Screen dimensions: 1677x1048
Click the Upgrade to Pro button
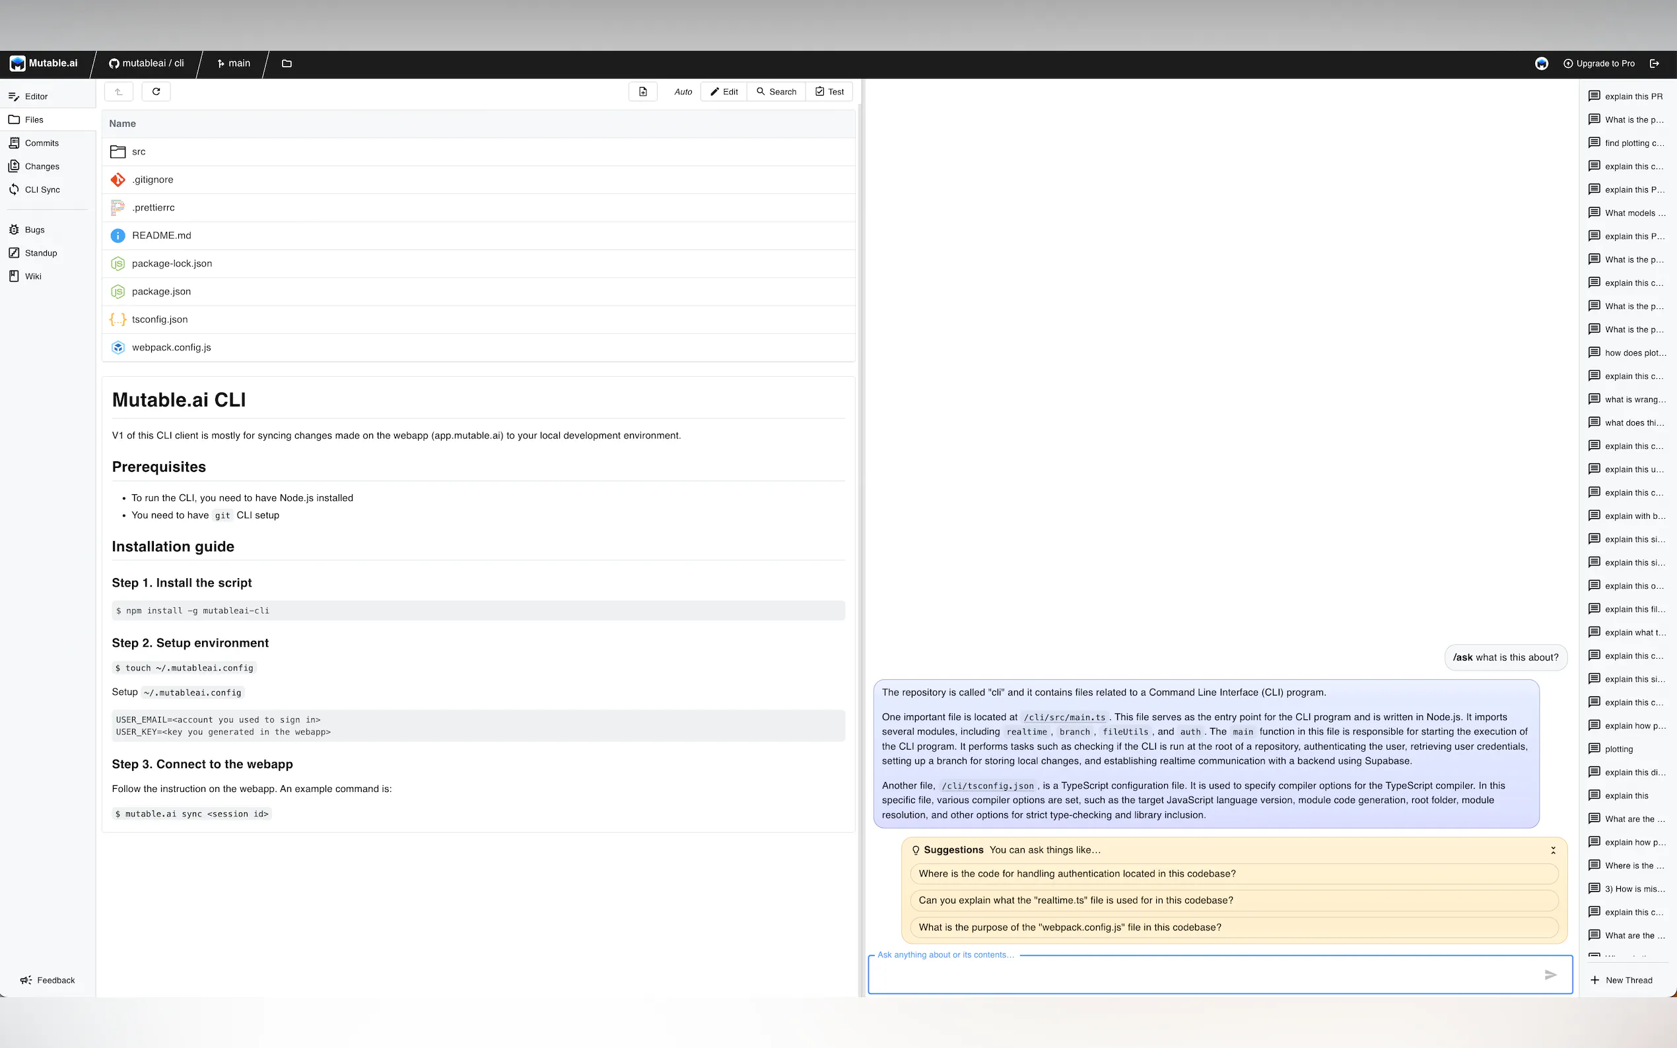(x=1598, y=63)
